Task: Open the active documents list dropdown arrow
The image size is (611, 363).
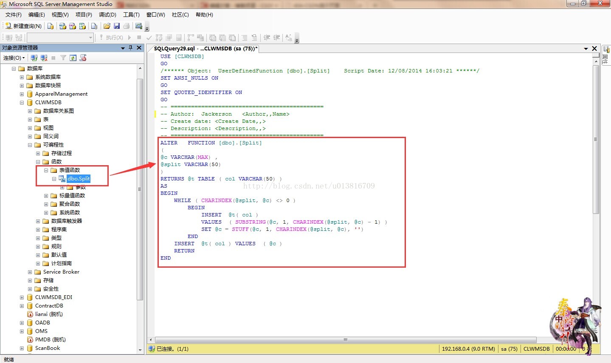Action: click(x=586, y=49)
